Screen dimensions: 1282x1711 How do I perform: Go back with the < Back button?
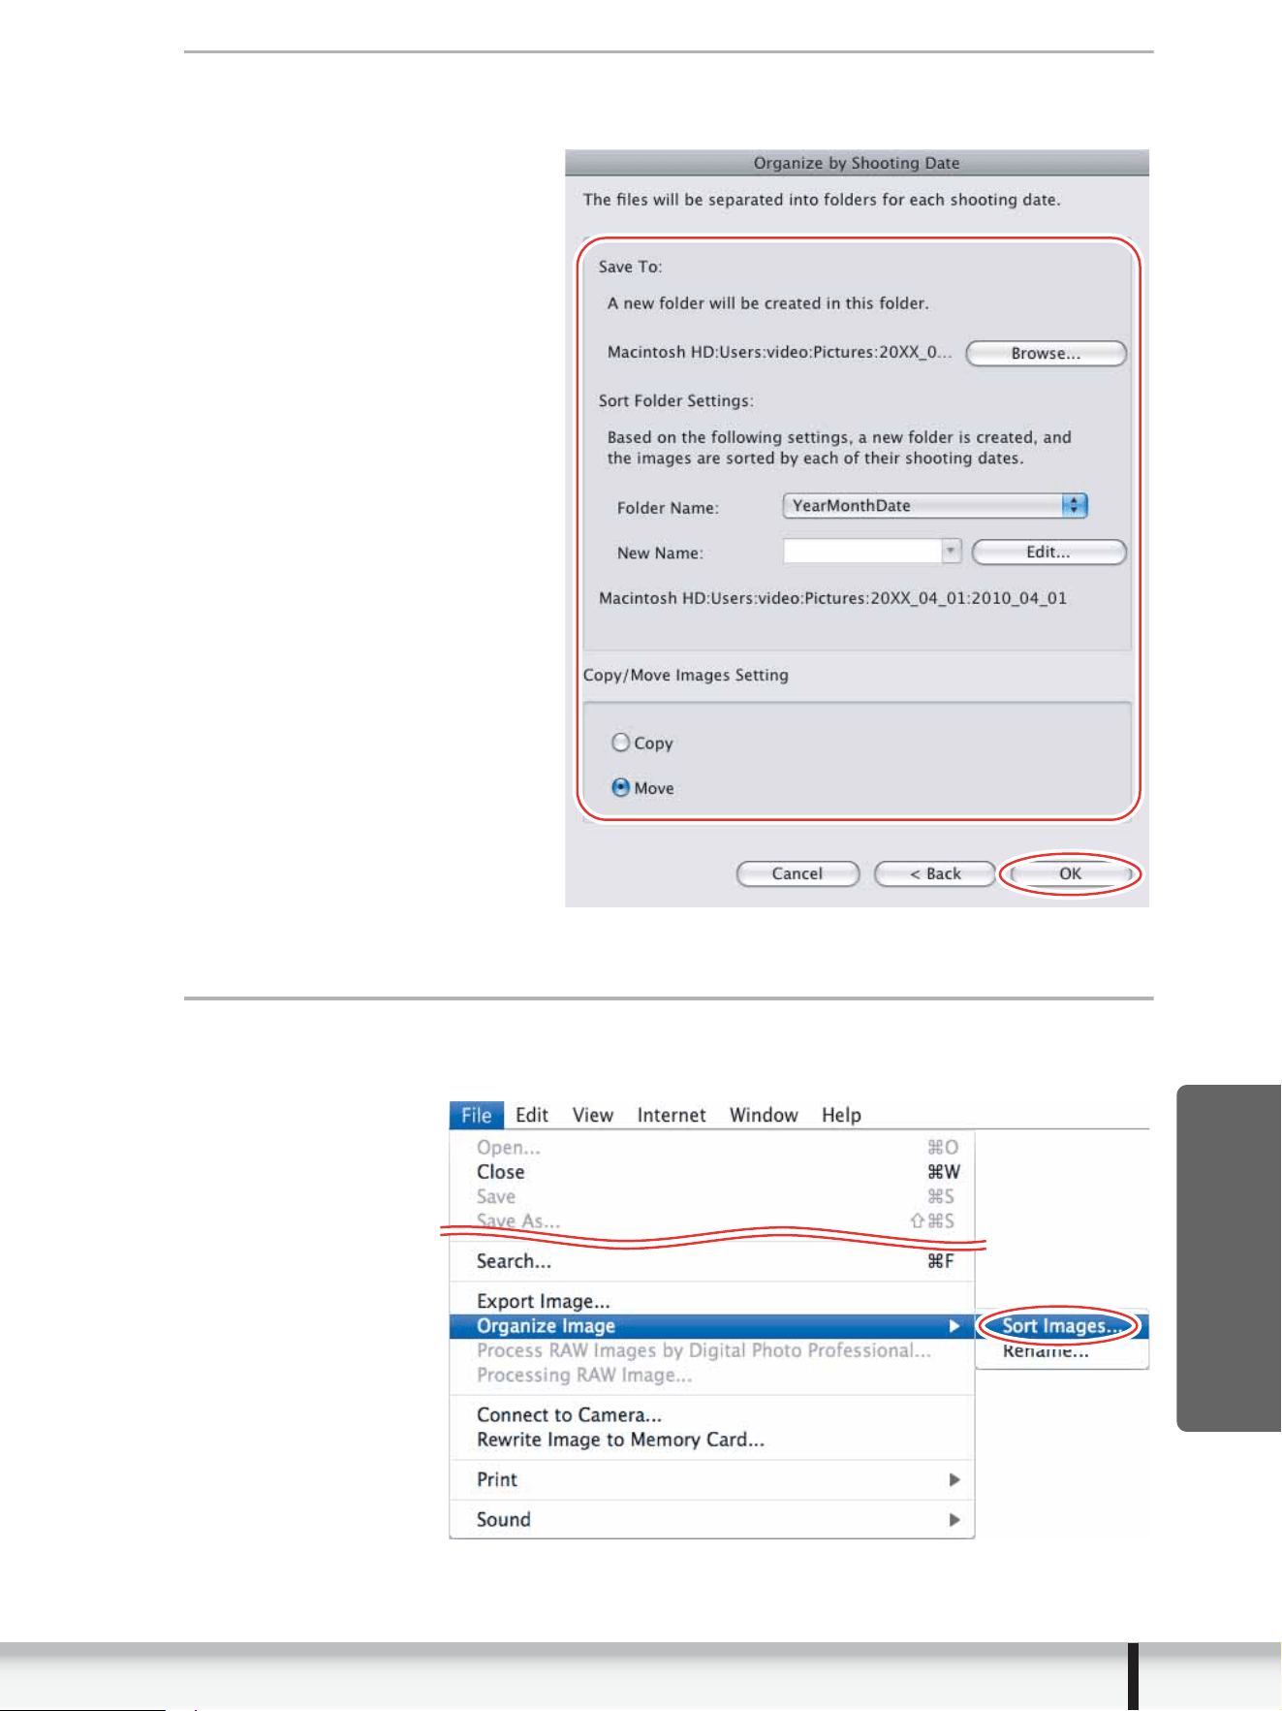(x=935, y=873)
